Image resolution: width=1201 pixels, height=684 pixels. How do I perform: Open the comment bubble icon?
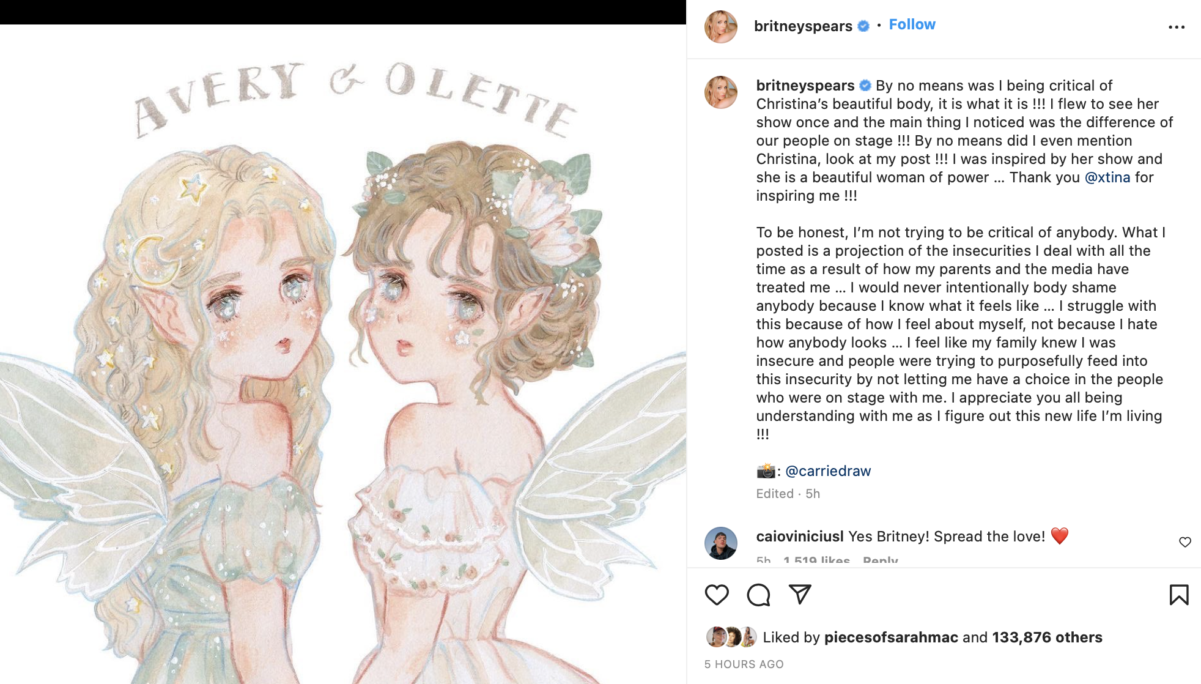click(758, 595)
